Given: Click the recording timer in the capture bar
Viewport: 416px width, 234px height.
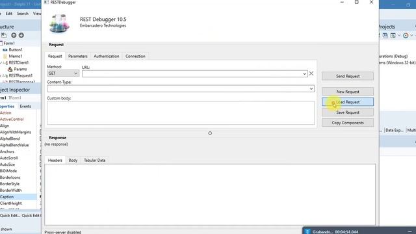Looking at the screenshot, I should [x=346, y=232].
